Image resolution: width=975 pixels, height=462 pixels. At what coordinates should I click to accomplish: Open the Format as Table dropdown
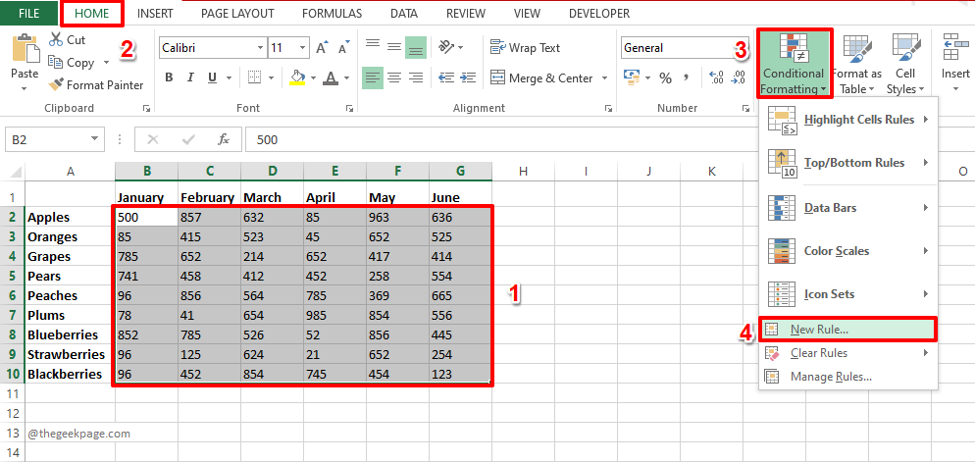(x=857, y=65)
